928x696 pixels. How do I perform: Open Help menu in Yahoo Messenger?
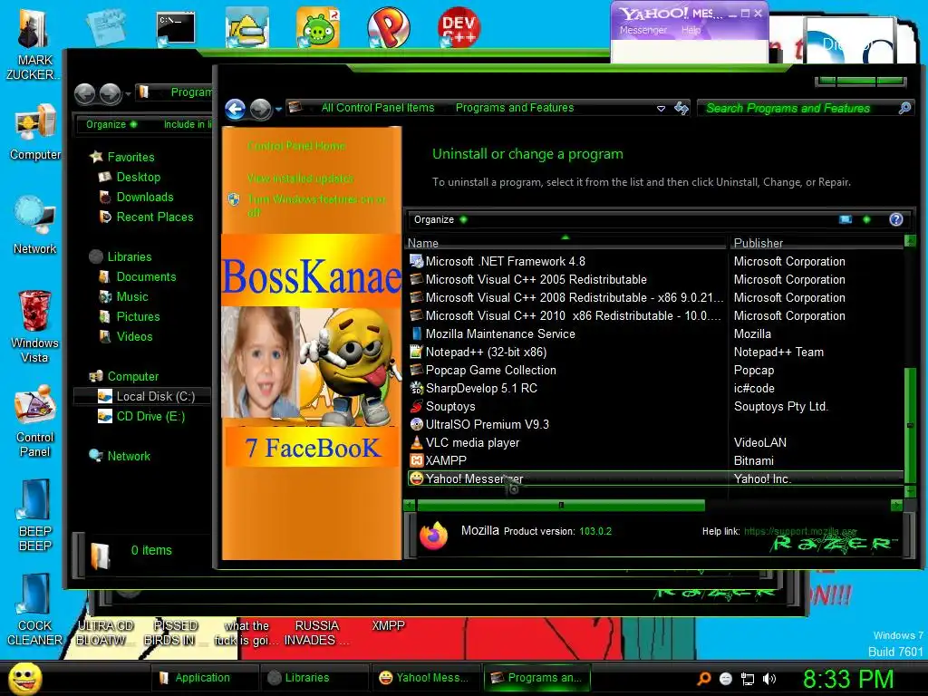tap(691, 30)
